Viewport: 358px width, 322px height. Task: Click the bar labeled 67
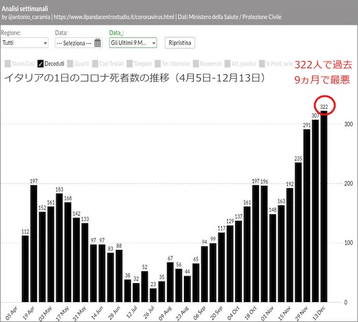[x=170, y=282]
